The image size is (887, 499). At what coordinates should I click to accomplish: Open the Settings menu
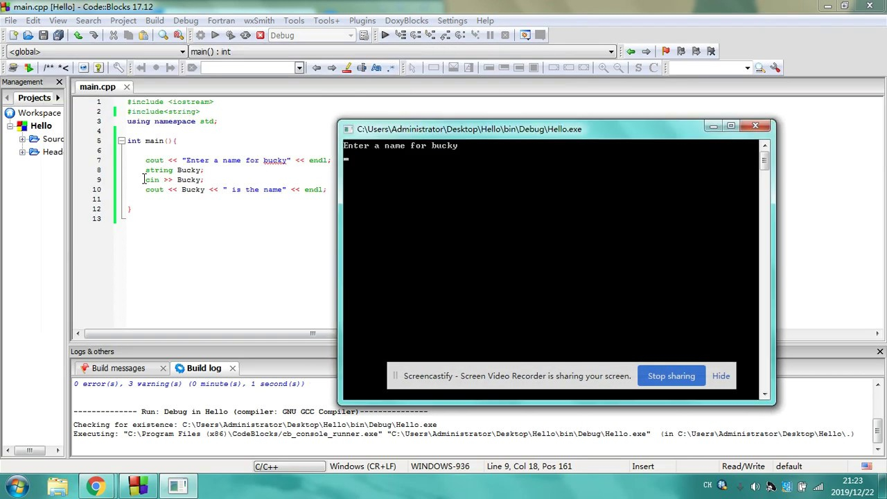452,20
